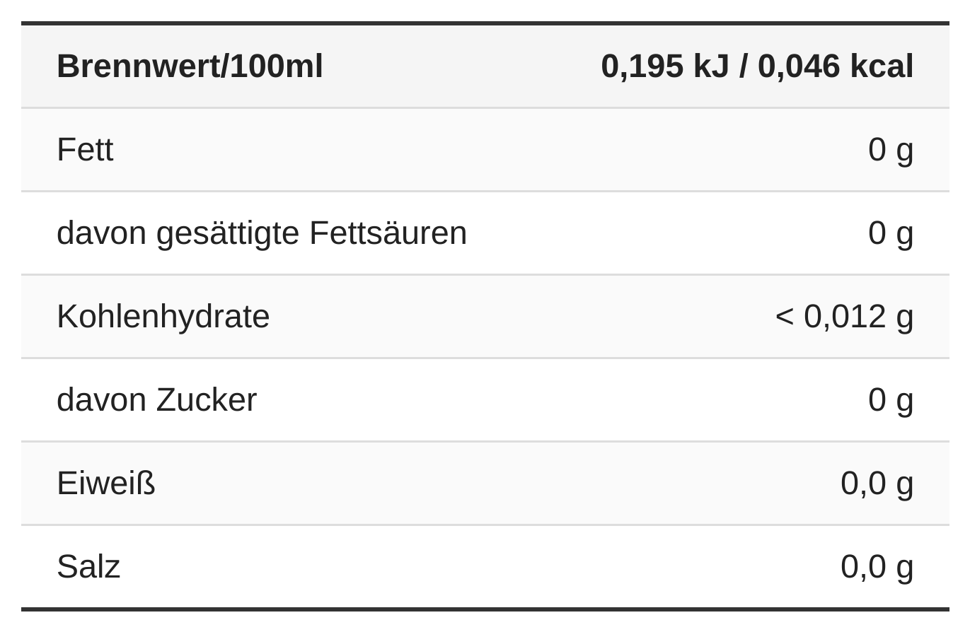Click the Eiweiß row label

105,484
